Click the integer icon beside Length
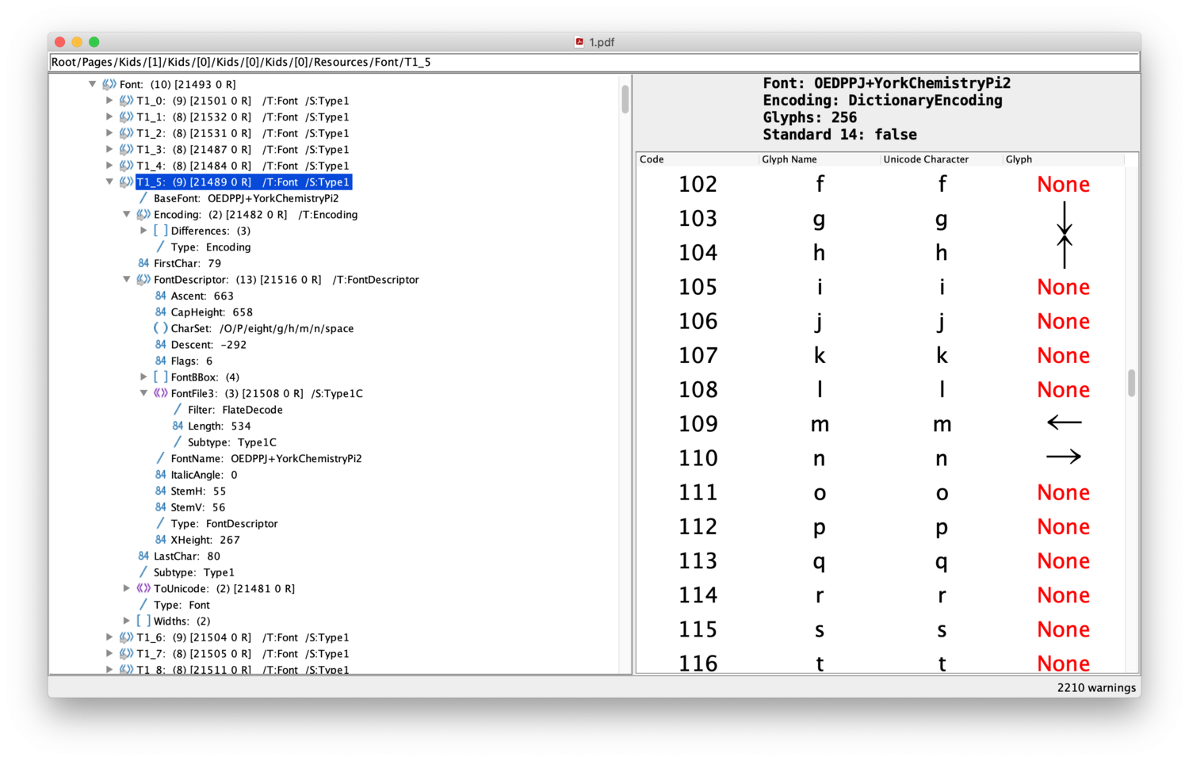Image resolution: width=1189 pixels, height=761 pixels. [178, 426]
